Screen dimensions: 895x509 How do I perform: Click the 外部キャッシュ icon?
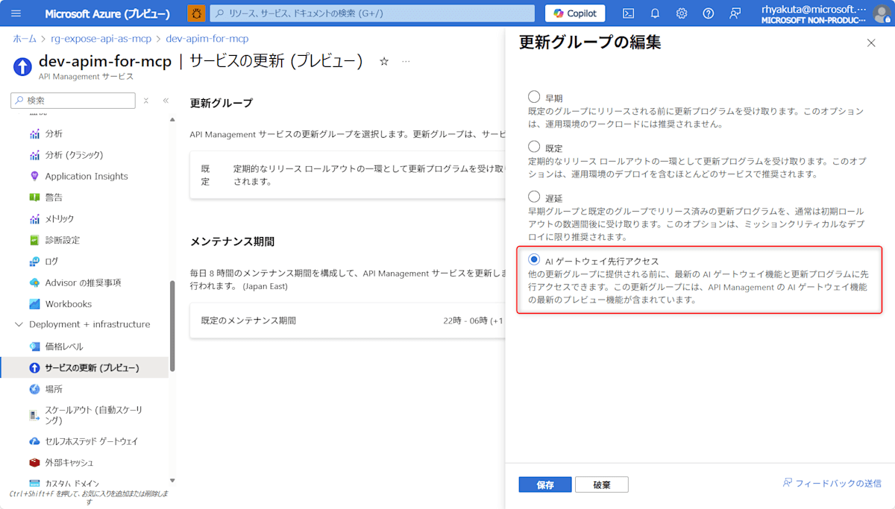coord(34,463)
